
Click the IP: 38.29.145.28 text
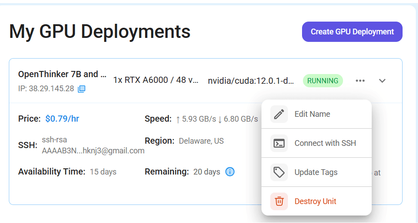pos(46,89)
